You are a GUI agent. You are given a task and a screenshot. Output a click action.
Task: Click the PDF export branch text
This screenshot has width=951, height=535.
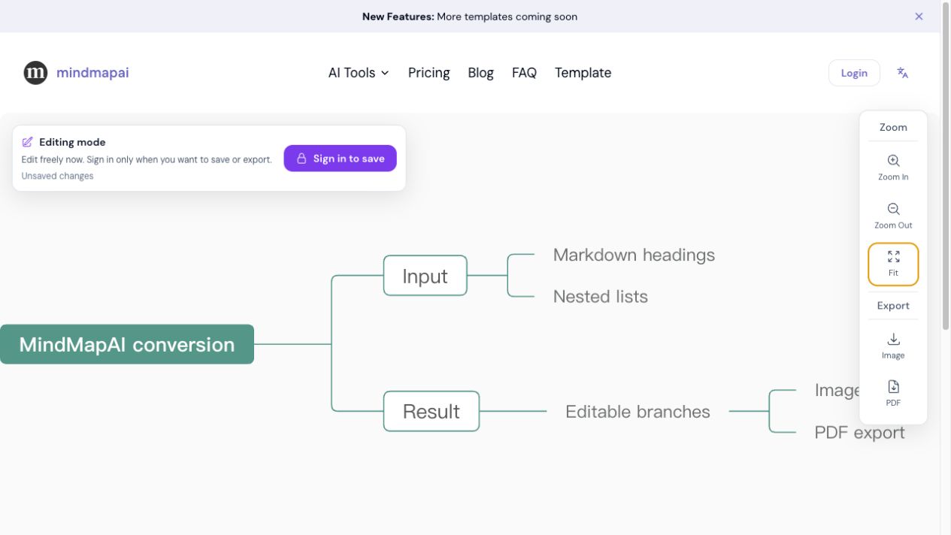point(859,433)
